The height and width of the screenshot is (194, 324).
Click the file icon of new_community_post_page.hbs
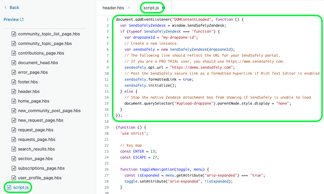coord(14,111)
